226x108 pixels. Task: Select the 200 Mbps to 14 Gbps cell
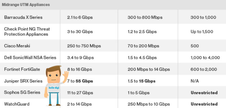(149, 70)
